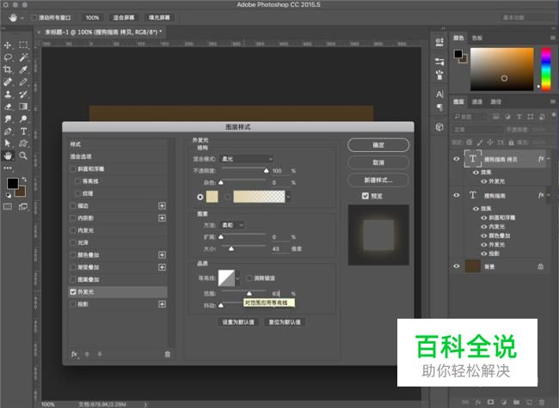Viewport: 559px width, 408px height.
Task: Add another 投影 effect with plus button
Action: point(162,304)
